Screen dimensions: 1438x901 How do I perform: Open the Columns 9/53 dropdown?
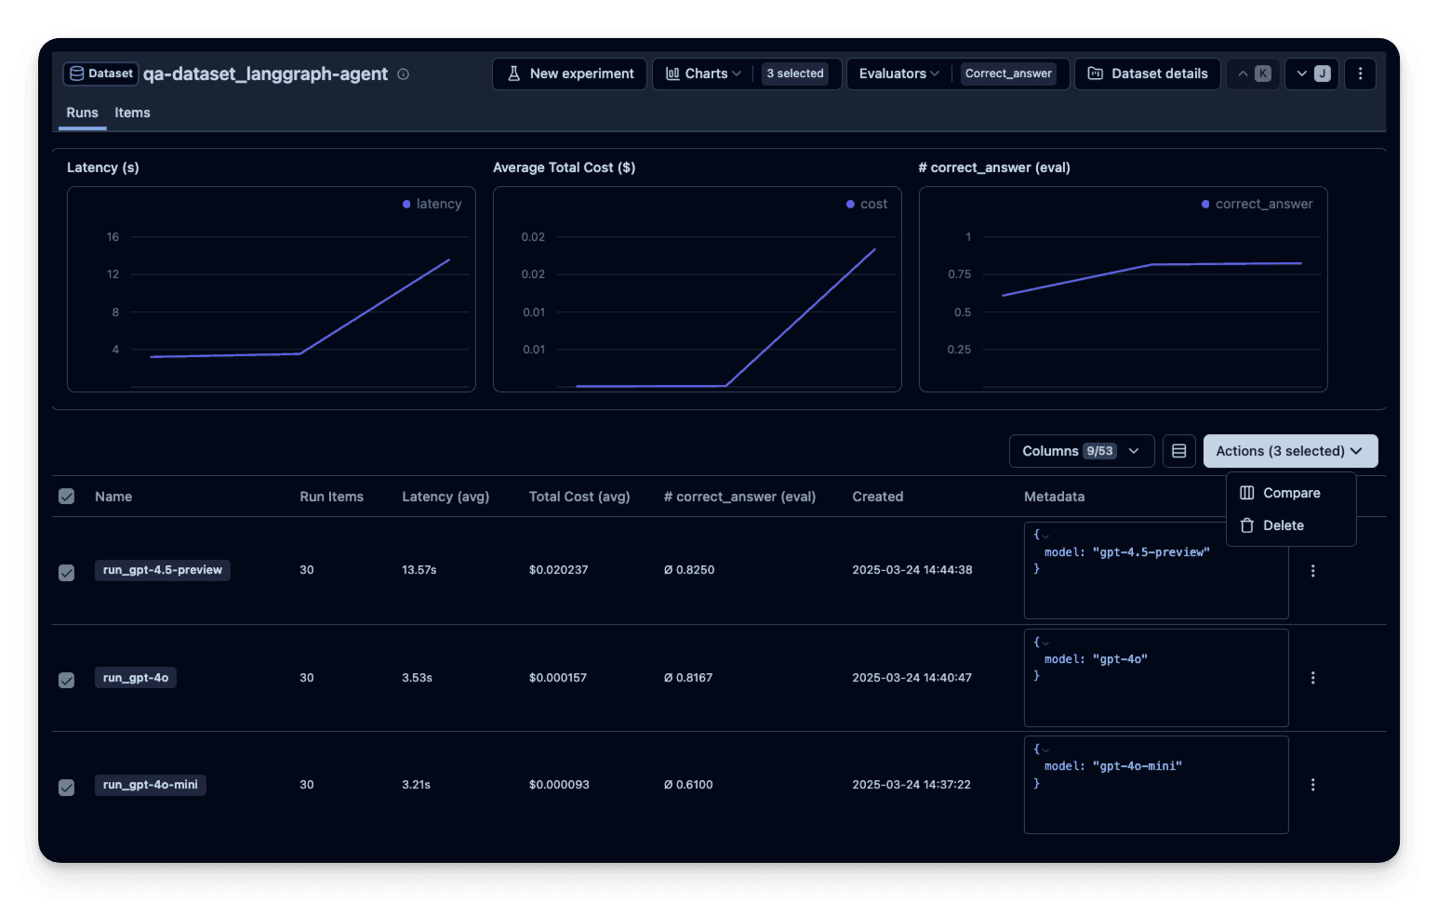coord(1081,450)
